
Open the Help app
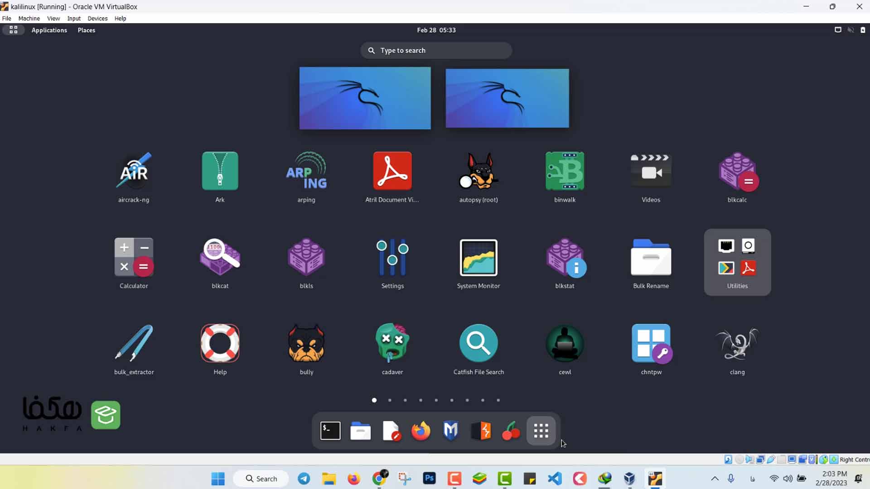(x=220, y=350)
